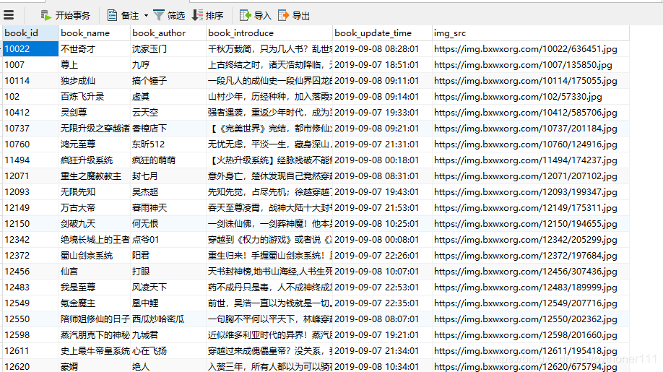Click the book name 疯狂升级系统
This screenshot has height=372, width=663.
point(87,160)
